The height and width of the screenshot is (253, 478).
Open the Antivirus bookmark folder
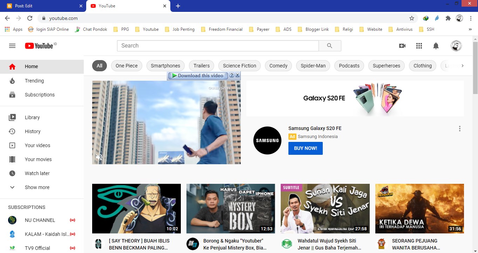coord(401,29)
